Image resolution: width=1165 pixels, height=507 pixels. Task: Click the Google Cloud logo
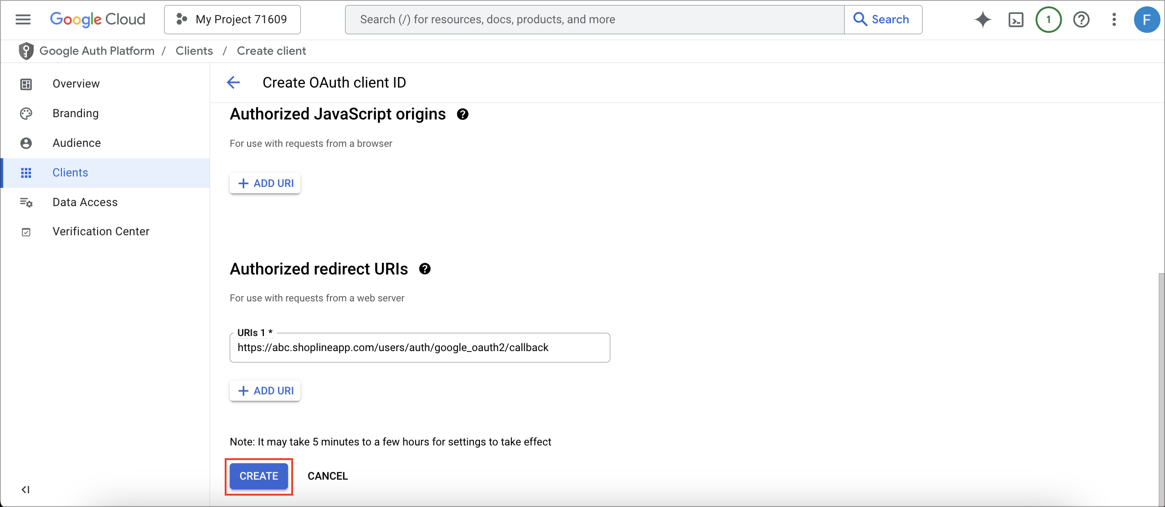(98, 20)
